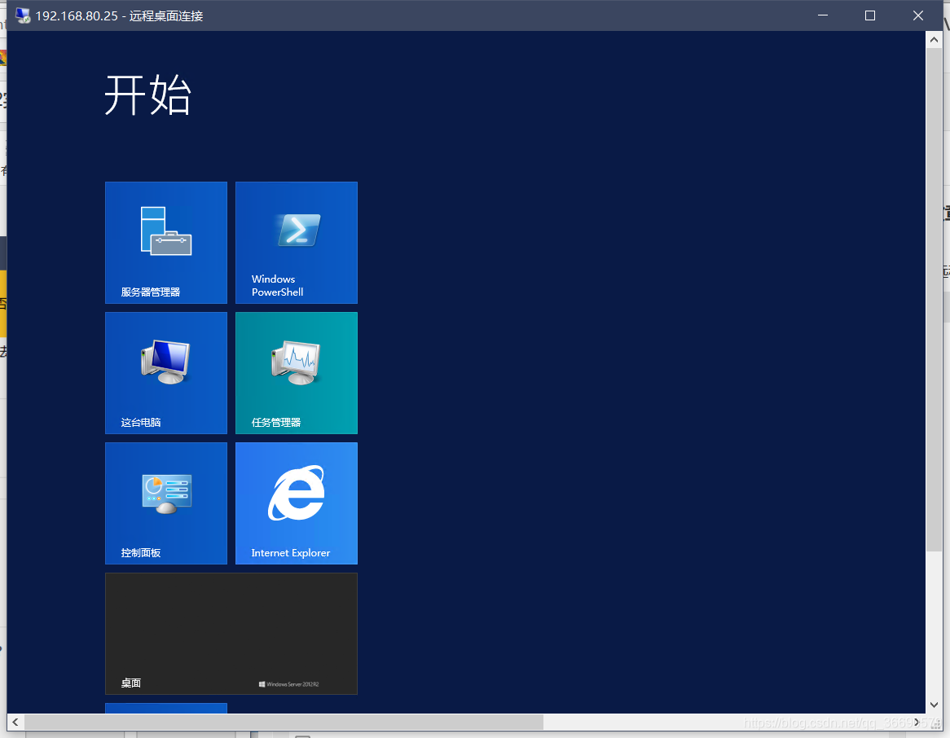Click the horizontal scrollbar left arrow
The height and width of the screenshot is (738, 950).
pos(15,722)
